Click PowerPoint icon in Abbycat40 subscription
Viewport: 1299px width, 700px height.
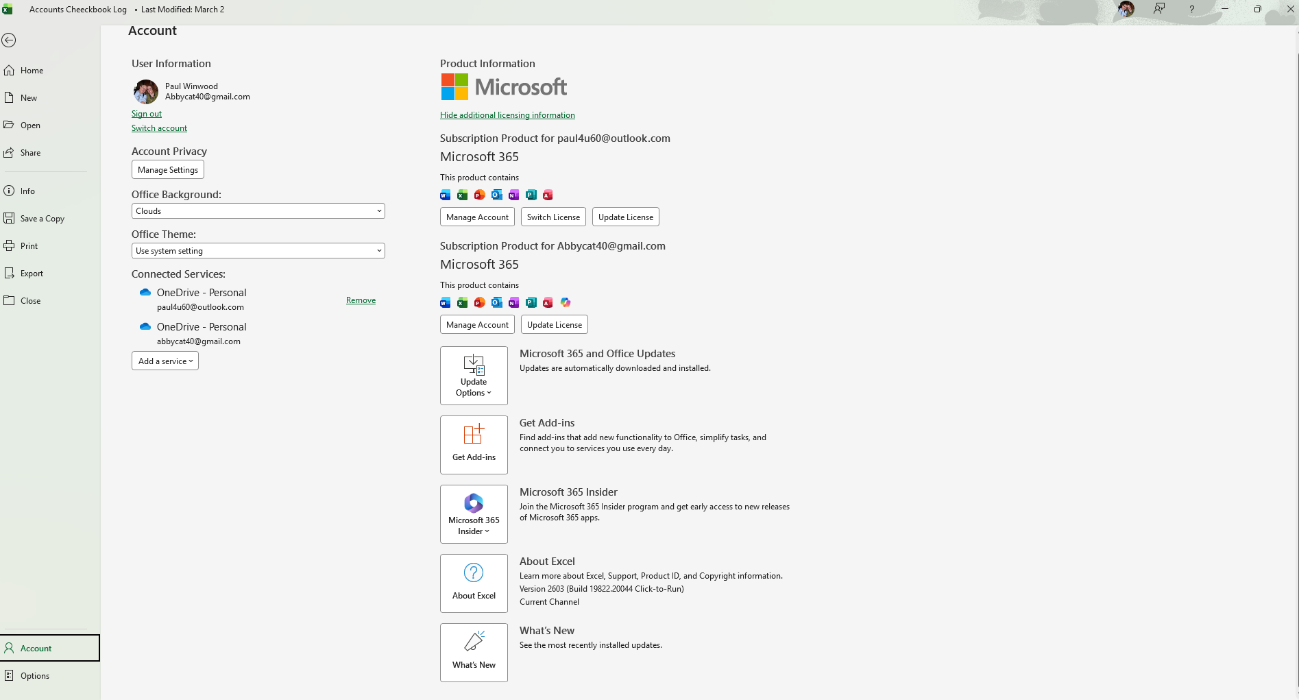pos(480,303)
